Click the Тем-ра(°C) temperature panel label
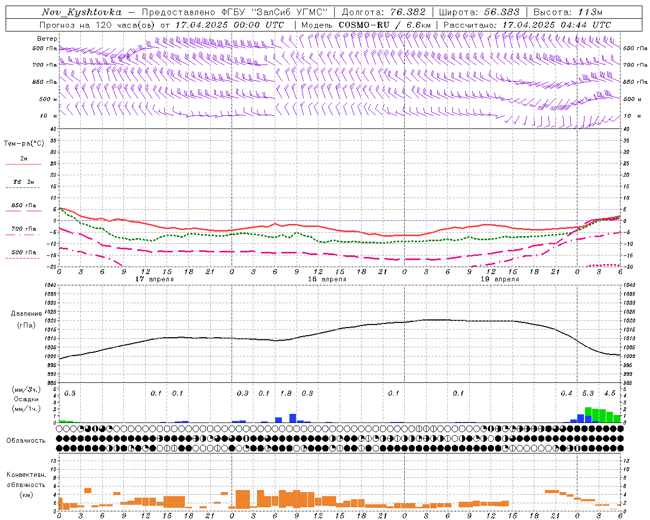Viewport: 650px width, 520px height. pos(24,144)
